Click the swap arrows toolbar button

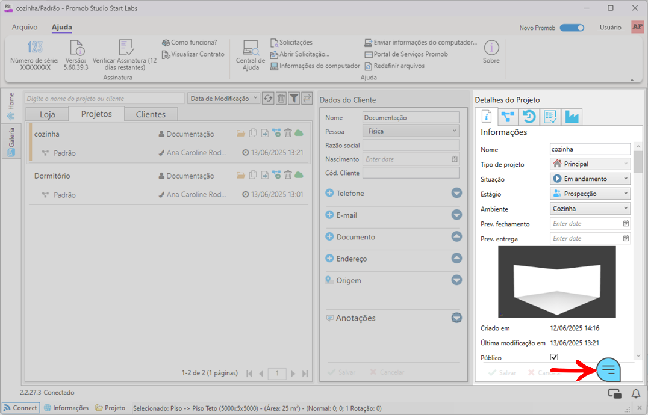(x=307, y=98)
